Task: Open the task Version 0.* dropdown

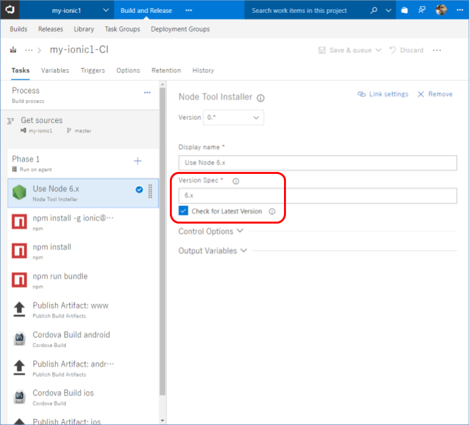Action: point(234,117)
